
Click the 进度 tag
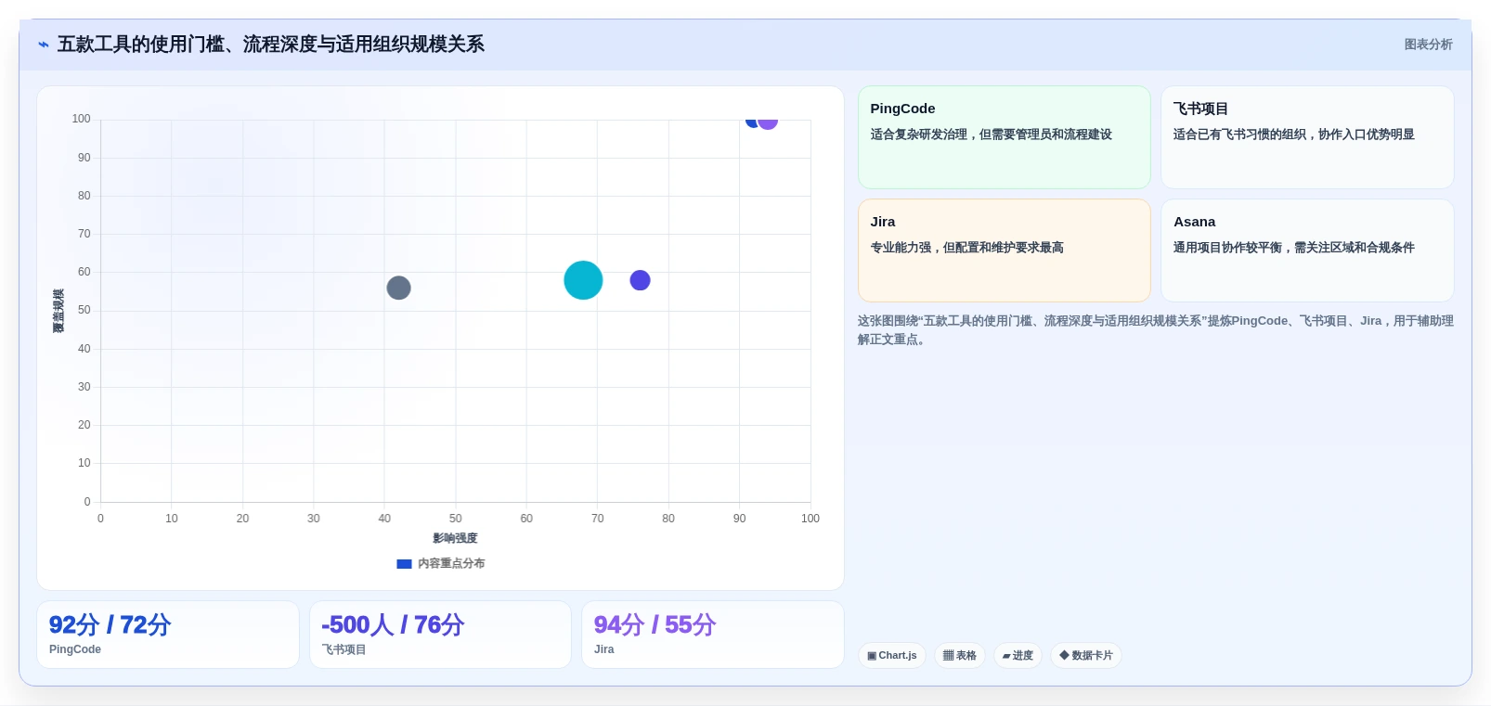point(1018,656)
